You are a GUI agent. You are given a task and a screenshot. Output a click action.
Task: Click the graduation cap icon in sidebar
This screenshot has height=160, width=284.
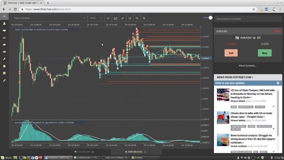4,44
